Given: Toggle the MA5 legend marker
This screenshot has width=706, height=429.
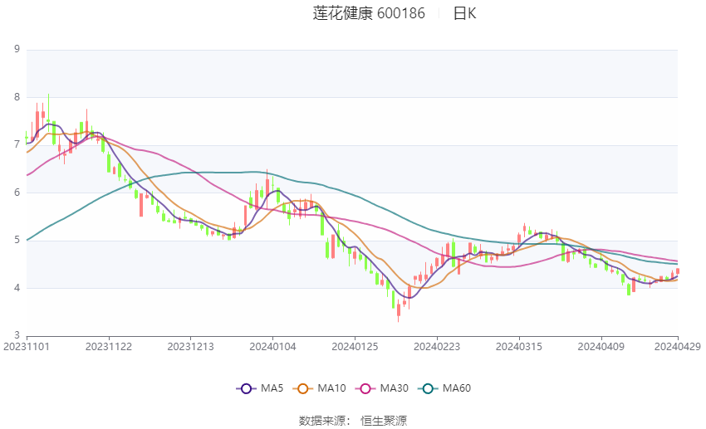Looking at the screenshot, I should (246, 388).
